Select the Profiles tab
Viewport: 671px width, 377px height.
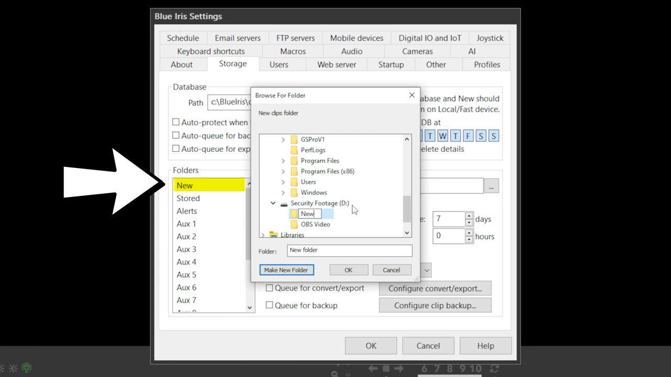pyautogui.click(x=487, y=64)
